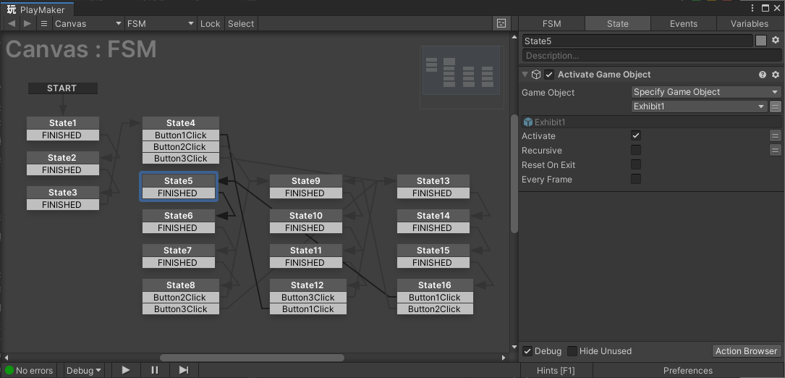This screenshot has width=785, height=378.
Task: Open State5 settings gear icon
Action: 776,40
